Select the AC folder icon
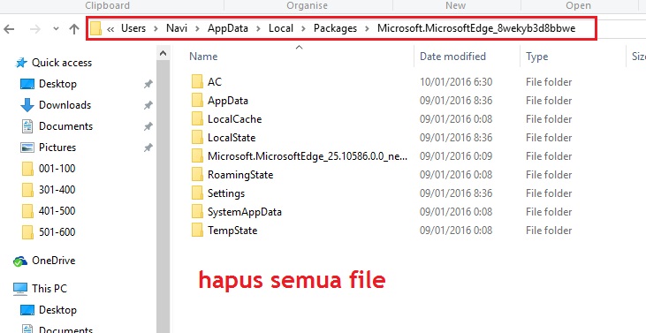The height and width of the screenshot is (333, 646). tap(197, 82)
